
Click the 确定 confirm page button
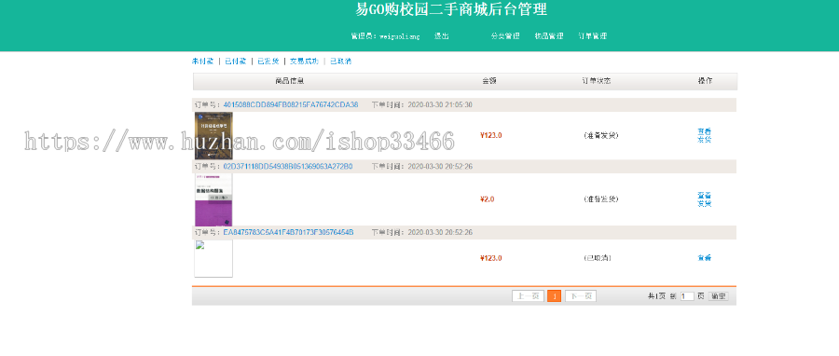pos(719,296)
